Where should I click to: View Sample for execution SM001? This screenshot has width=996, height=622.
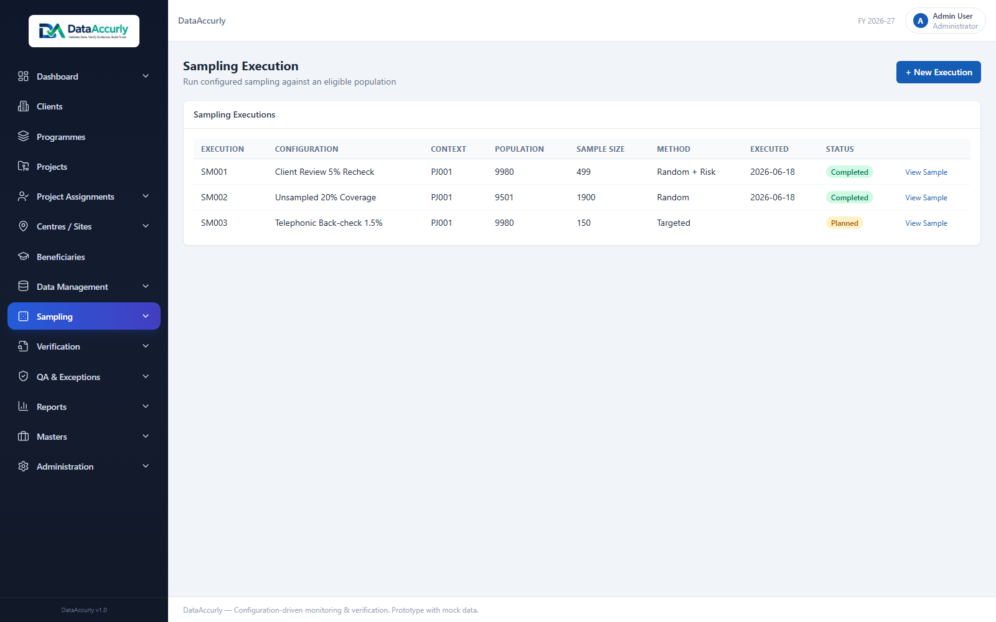pos(926,172)
